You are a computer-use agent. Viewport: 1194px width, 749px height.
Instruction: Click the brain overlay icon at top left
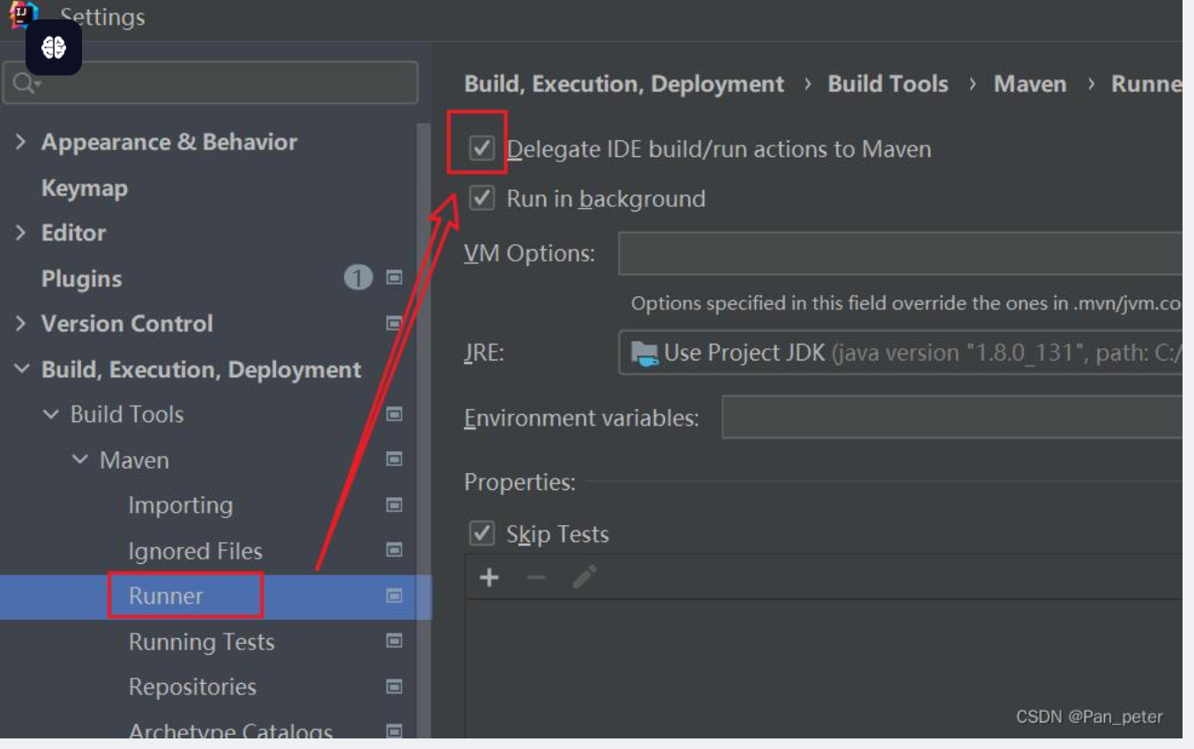click(54, 48)
